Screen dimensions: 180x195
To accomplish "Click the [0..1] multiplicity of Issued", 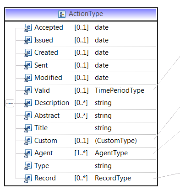I will pyautogui.click(x=82, y=40).
